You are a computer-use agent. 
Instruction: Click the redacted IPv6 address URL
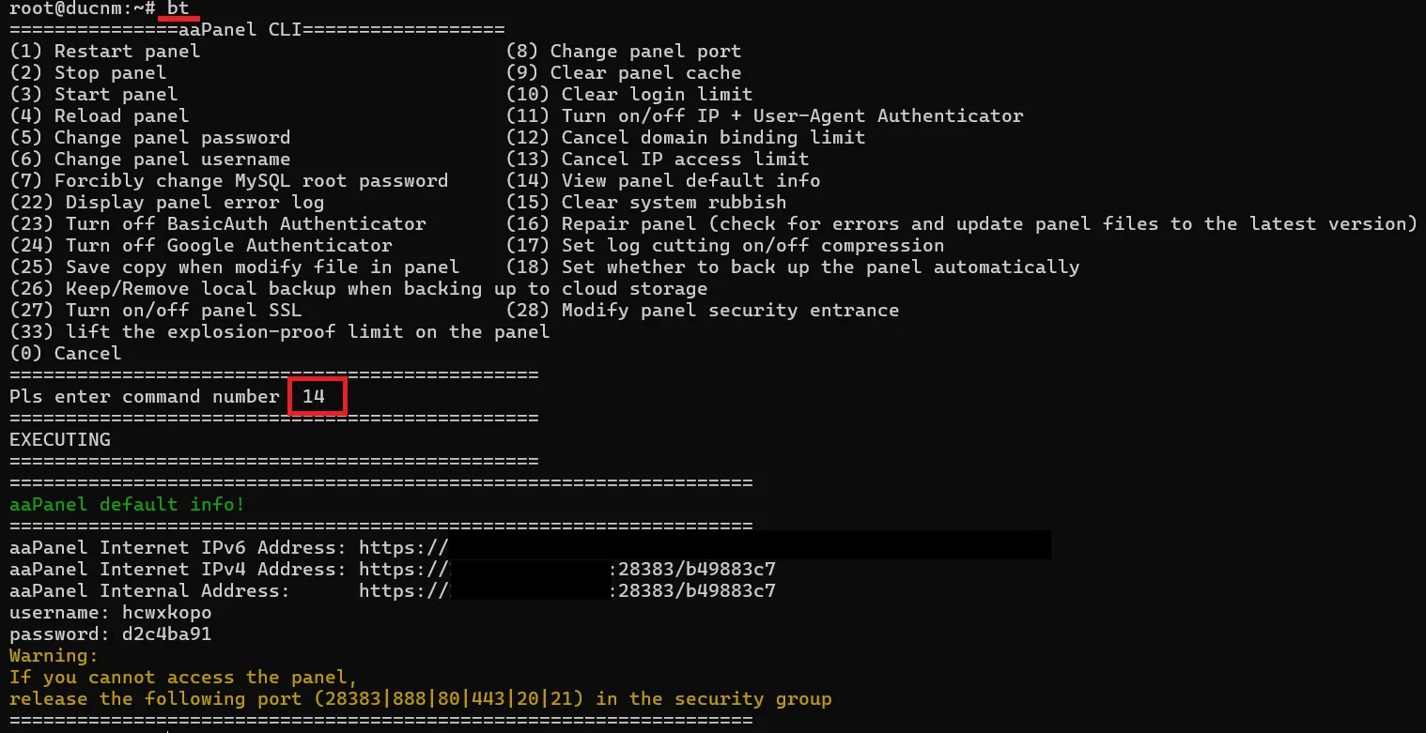(705, 547)
